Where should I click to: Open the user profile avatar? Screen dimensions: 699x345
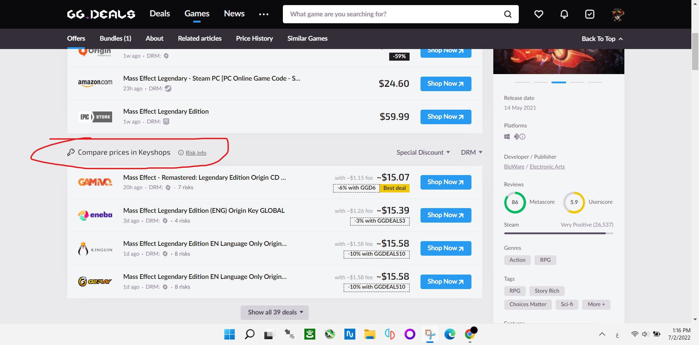tap(617, 14)
